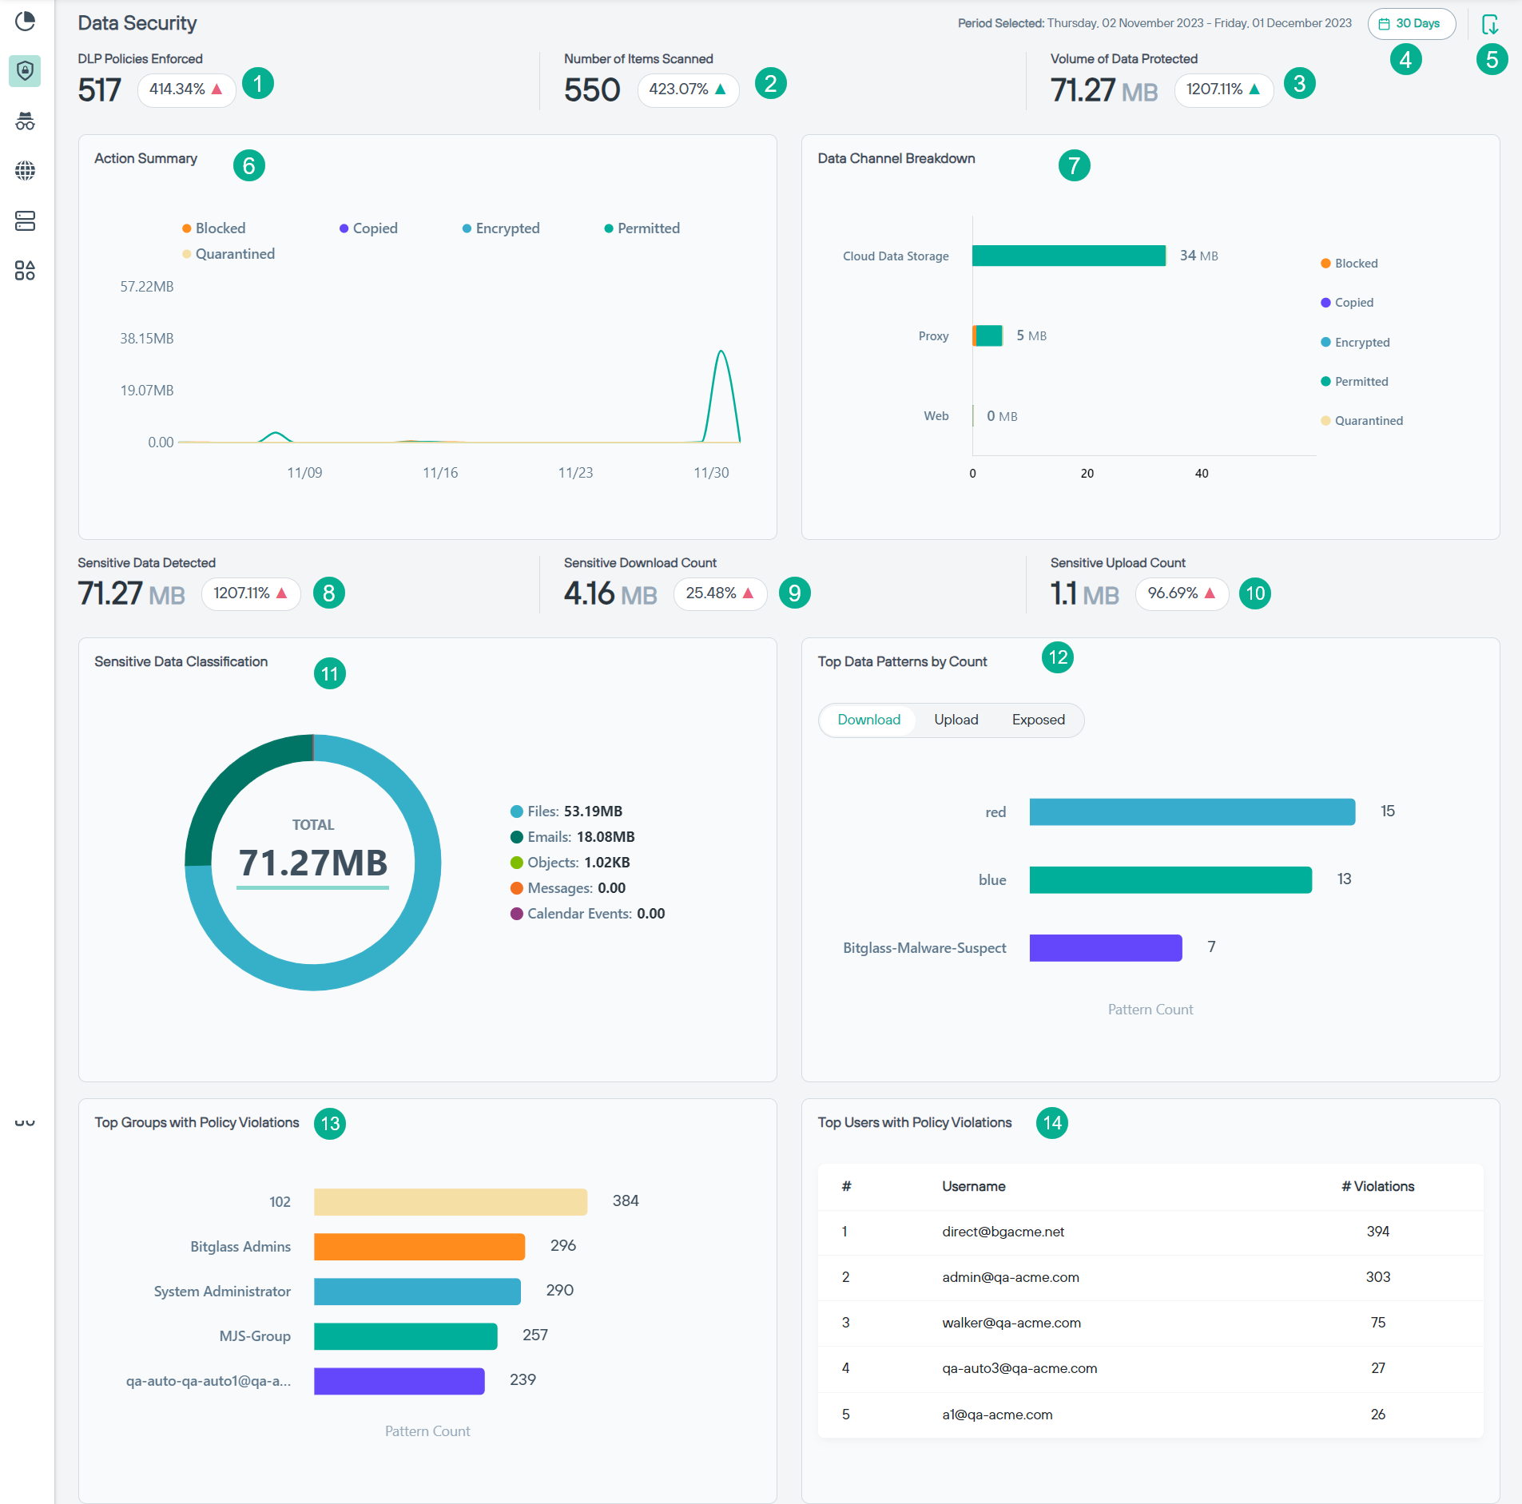This screenshot has width=1522, height=1504.
Task: Switch to the Upload patterns tab
Action: pyautogui.click(x=956, y=720)
